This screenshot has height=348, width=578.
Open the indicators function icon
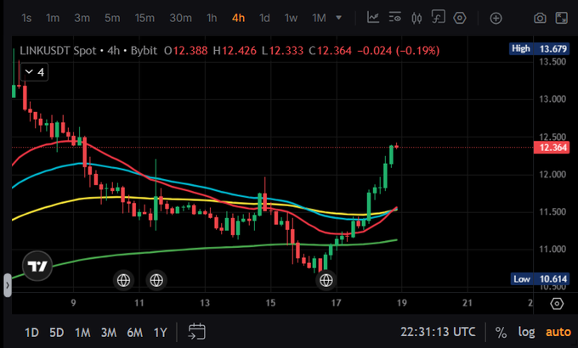point(439,17)
